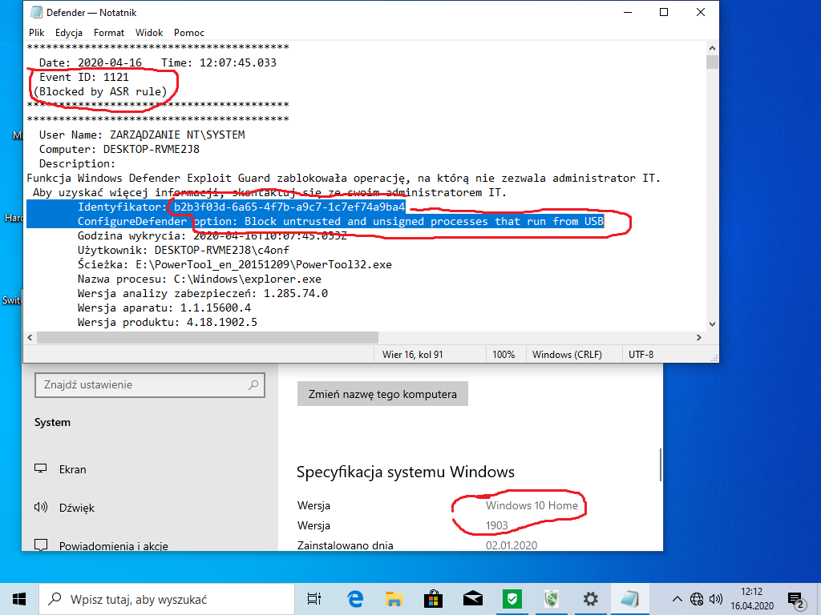Click 'Wier 16, kol 91' in status bar

pyautogui.click(x=413, y=355)
